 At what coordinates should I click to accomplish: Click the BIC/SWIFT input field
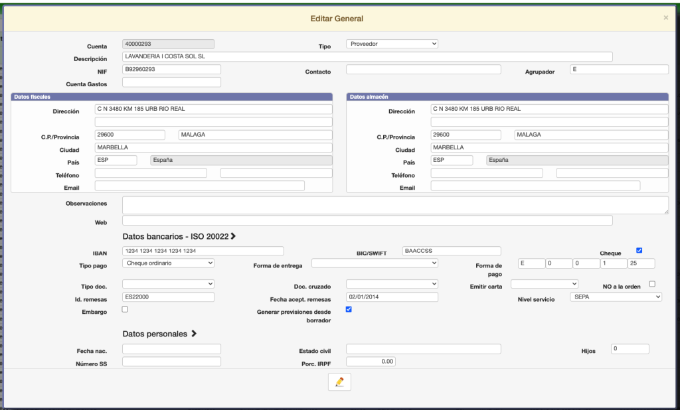(452, 251)
